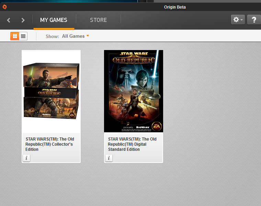Select the Digital Standard Edition cover art
The height and width of the screenshot is (206, 261).
134,91
